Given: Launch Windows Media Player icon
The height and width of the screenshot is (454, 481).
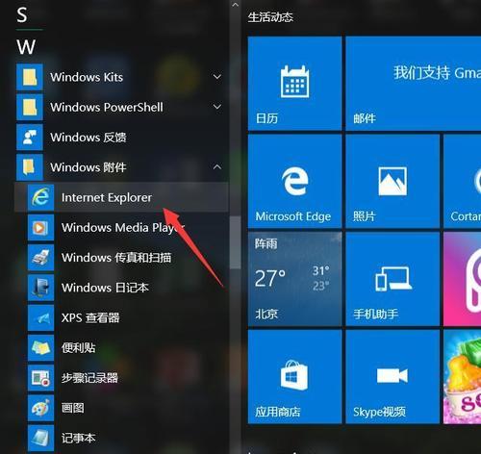Looking at the screenshot, I should pos(40,228).
